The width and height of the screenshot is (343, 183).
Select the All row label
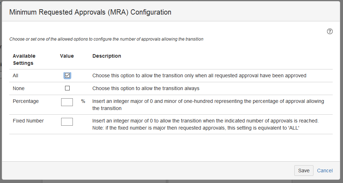point(15,75)
